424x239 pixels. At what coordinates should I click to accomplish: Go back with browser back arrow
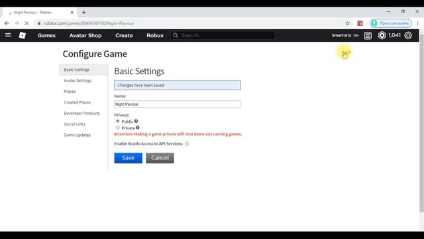[7, 23]
